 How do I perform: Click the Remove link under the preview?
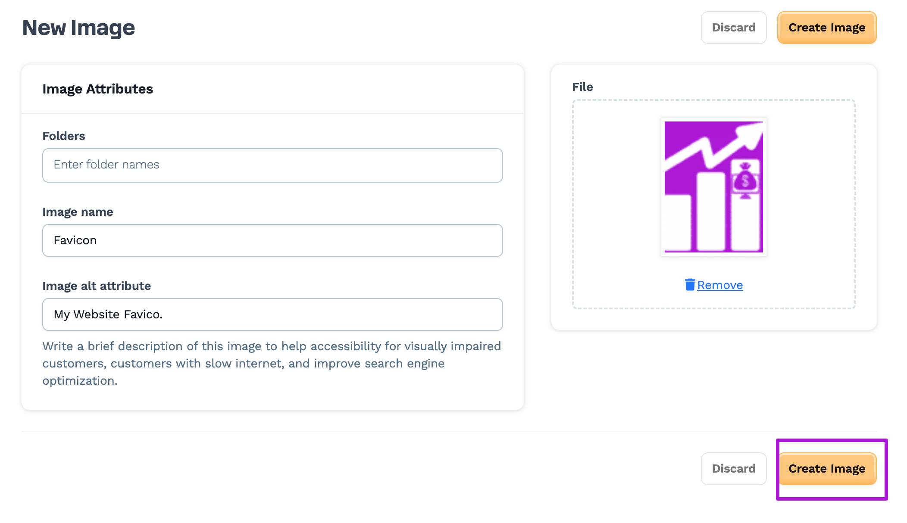[720, 285]
